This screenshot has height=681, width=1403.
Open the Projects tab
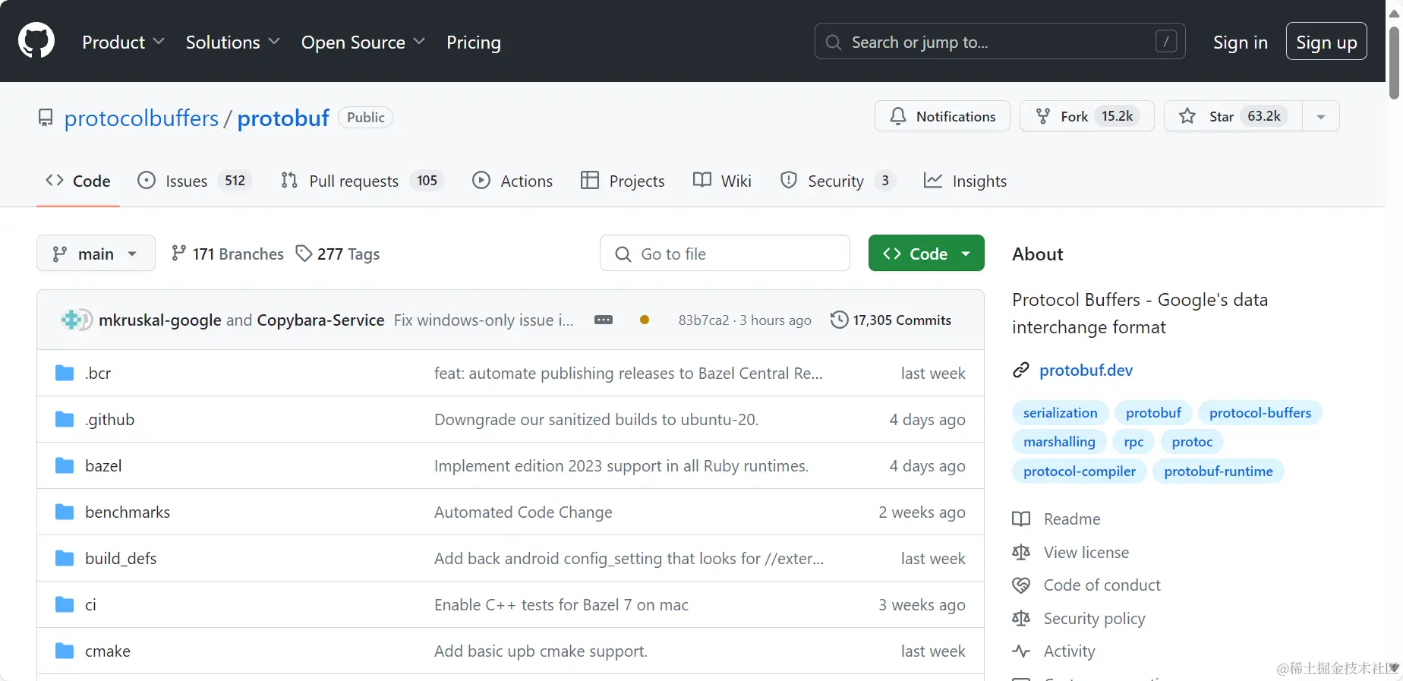coord(623,181)
